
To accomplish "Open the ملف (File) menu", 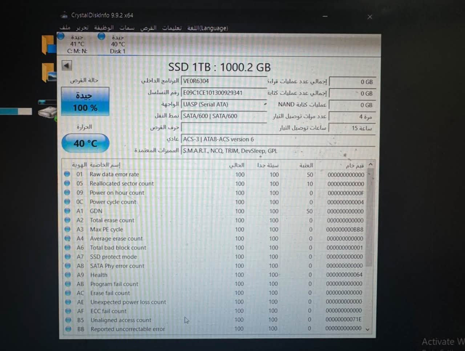I will (x=65, y=28).
